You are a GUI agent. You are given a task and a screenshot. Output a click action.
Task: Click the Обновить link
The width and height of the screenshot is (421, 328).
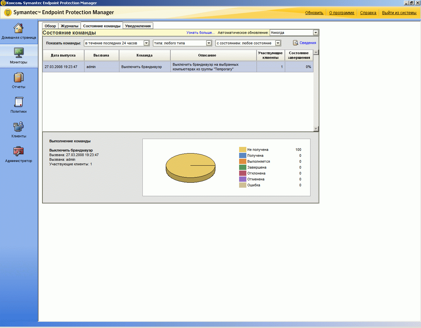[314, 13]
